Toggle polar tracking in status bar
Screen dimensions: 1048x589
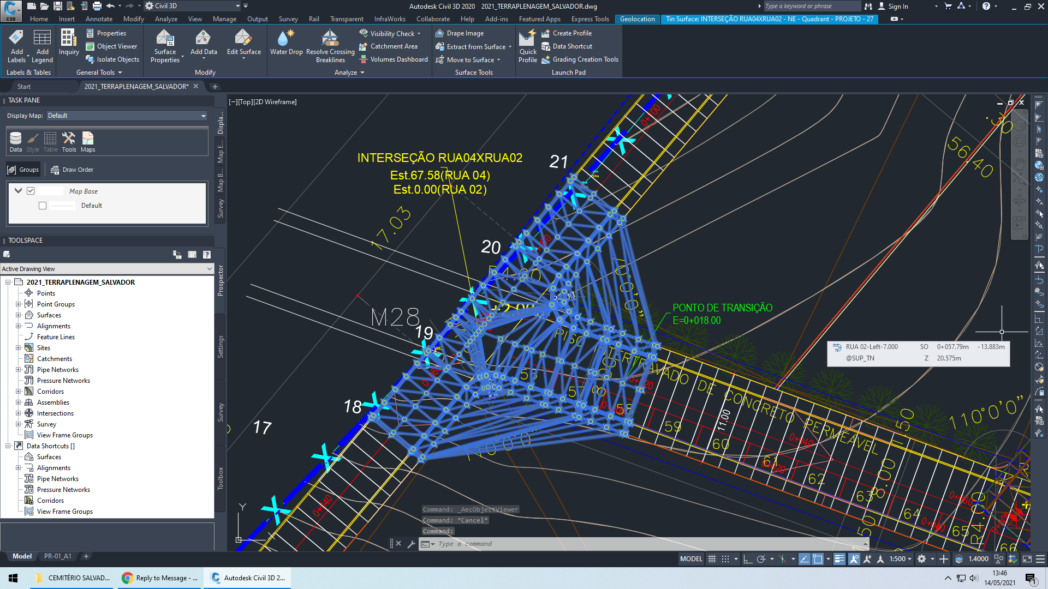tap(761, 558)
